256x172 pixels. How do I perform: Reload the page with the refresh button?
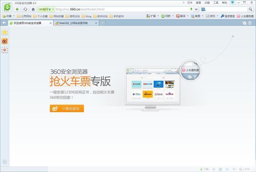[25, 9]
